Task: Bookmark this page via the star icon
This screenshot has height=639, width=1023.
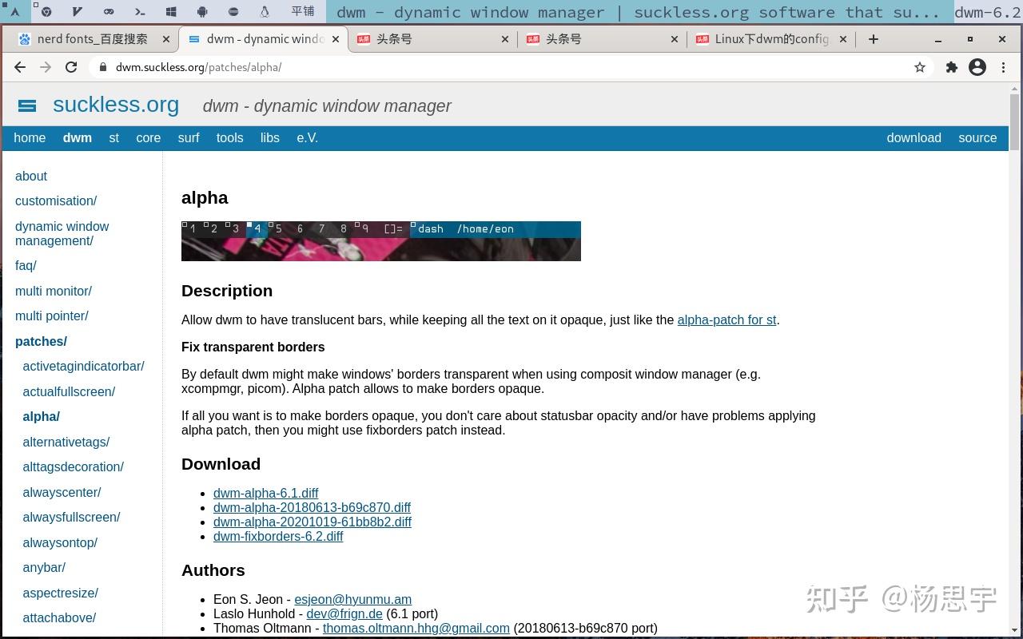Action: (x=920, y=67)
